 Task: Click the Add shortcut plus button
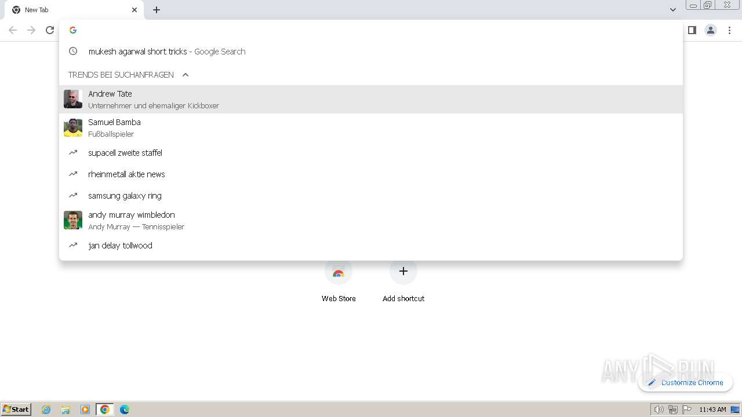[x=403, y=271]
